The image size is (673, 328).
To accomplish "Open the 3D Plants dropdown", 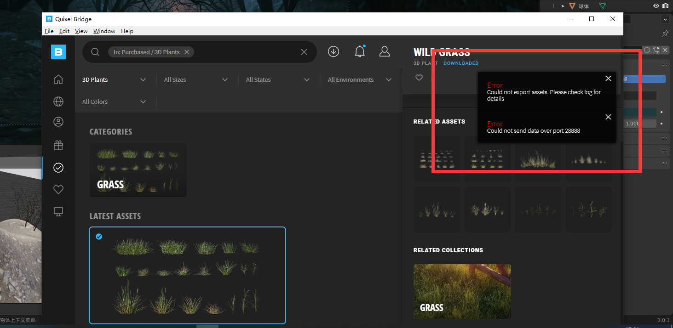I will coord(114,79).
